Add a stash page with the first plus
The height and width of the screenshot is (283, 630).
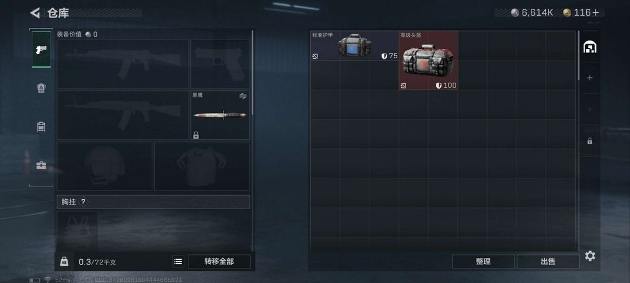(x=590, y=78)
